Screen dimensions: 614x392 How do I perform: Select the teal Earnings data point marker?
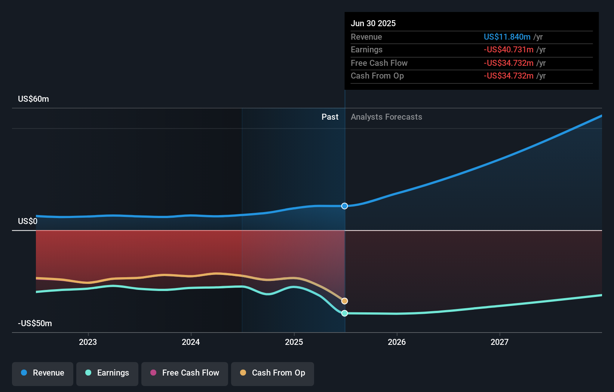point(344,313)
